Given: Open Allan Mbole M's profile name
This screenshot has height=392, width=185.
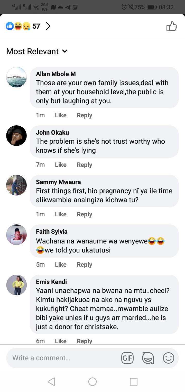Looking at the screenshot, I should pos(56,74).
